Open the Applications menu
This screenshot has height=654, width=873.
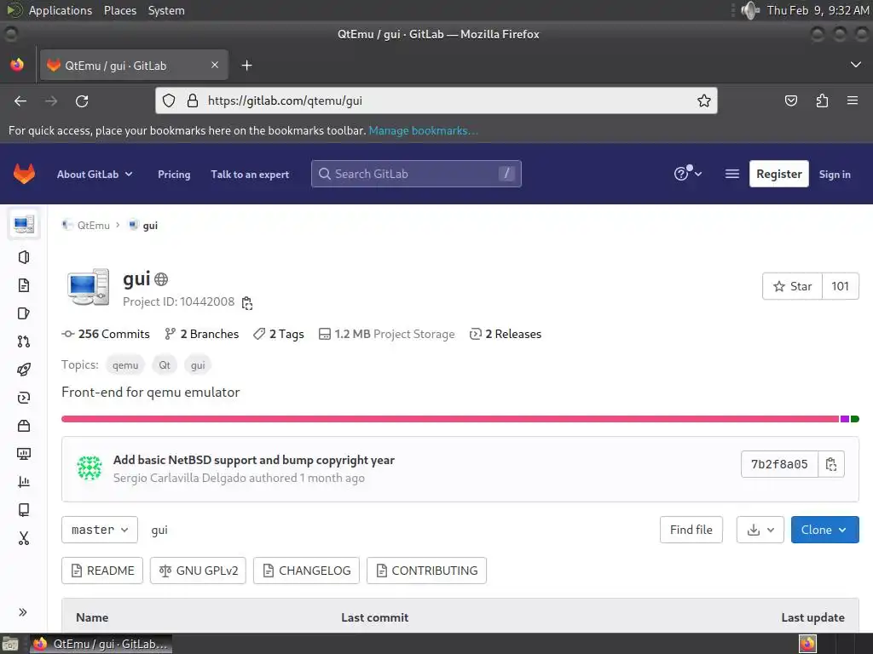click(x=61, y=10)
